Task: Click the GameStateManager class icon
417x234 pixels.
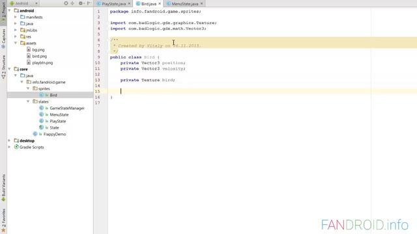Action: pyautogui.click(x=41, y=108)
